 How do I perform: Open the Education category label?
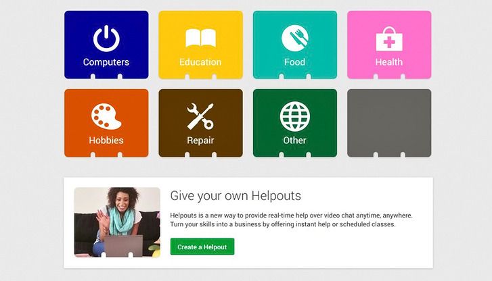200,62
